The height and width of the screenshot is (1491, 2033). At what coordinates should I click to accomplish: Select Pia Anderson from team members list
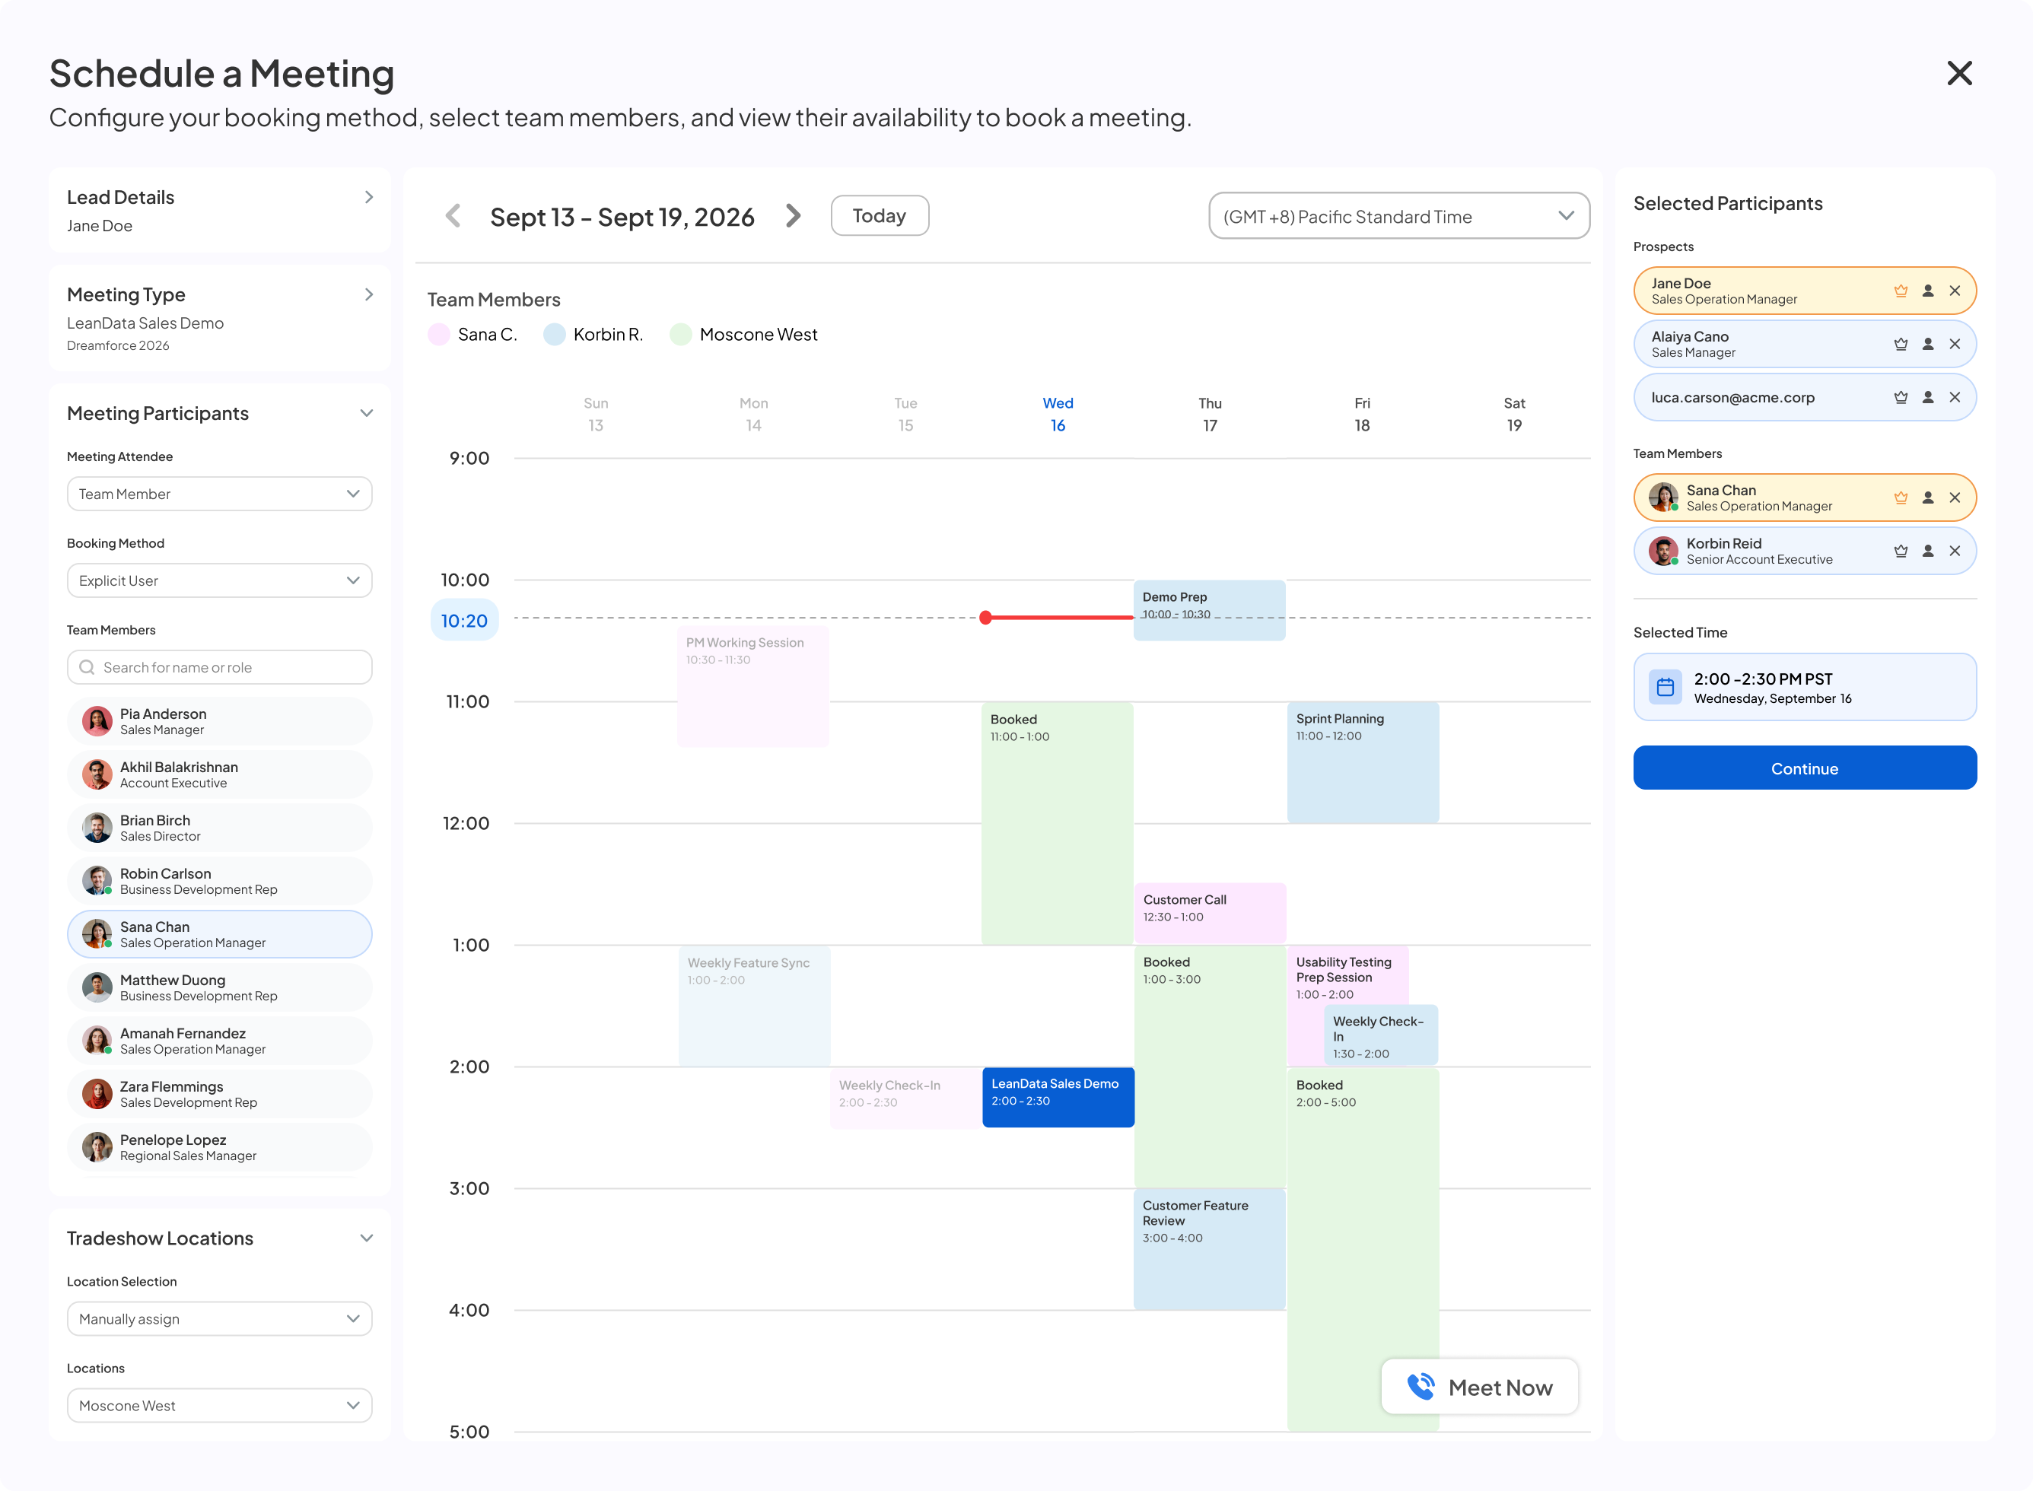point(219,721)
